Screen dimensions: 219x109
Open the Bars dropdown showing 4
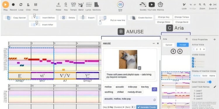(x=133, y=107)
